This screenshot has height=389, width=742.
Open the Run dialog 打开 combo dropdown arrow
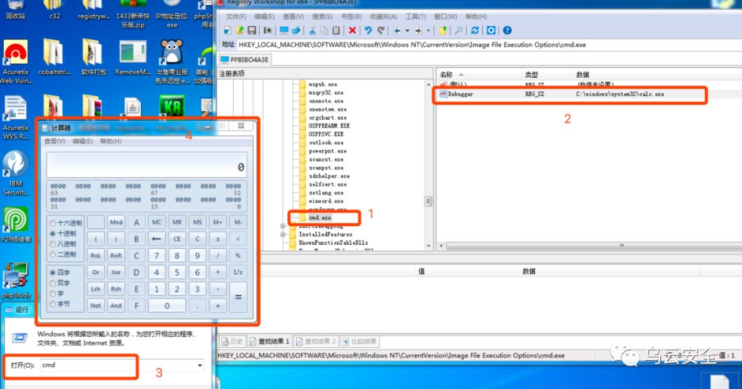200,366
